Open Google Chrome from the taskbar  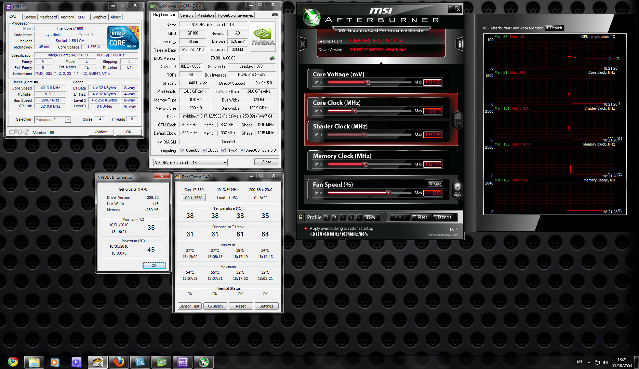[x=13, y=361]
